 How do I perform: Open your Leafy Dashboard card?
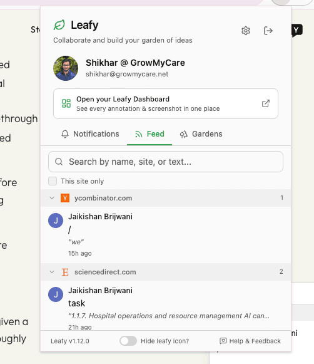pos(166,104)
